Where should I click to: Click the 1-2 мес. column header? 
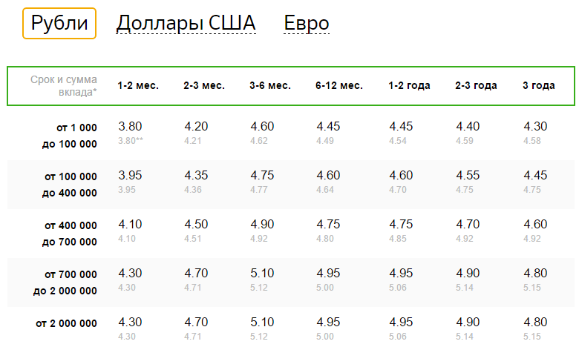click(x=138, y=85)
